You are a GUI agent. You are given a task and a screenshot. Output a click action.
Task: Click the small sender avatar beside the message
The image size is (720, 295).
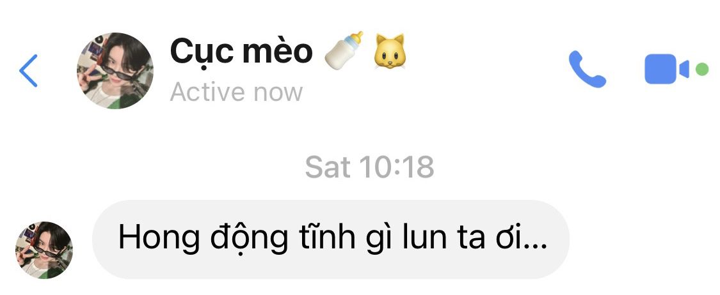coord(44,250)
